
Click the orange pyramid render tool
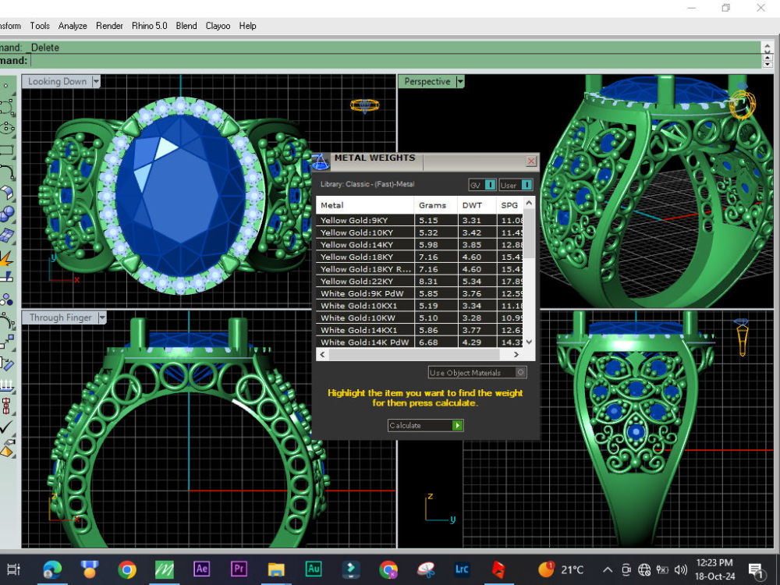(7, 448)
